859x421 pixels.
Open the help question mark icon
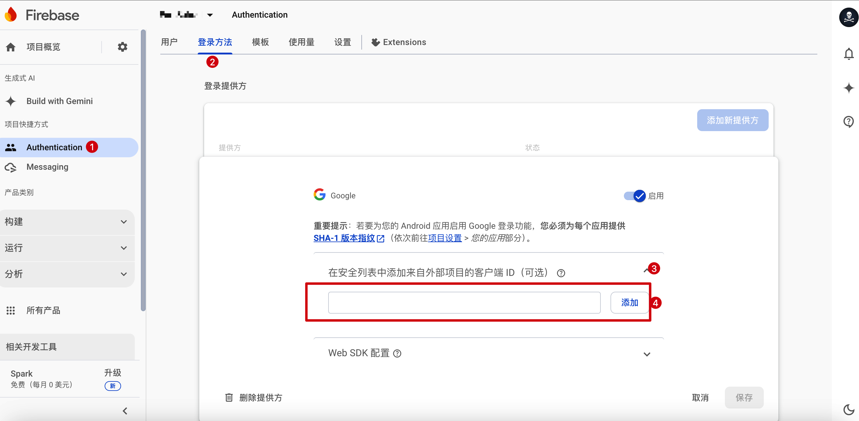[x=849, y=122]
